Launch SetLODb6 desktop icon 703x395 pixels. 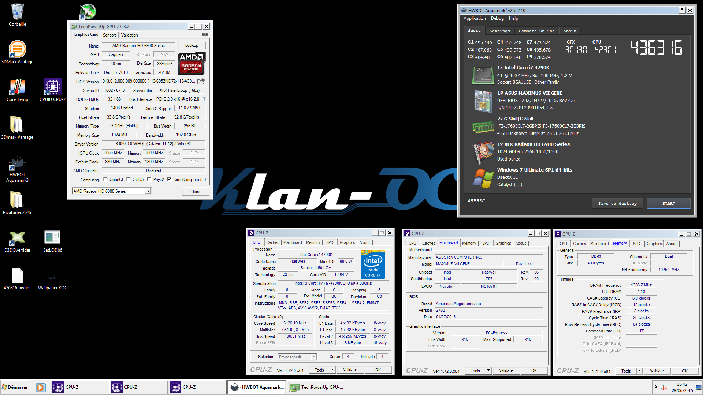click(x=52, y=241)
